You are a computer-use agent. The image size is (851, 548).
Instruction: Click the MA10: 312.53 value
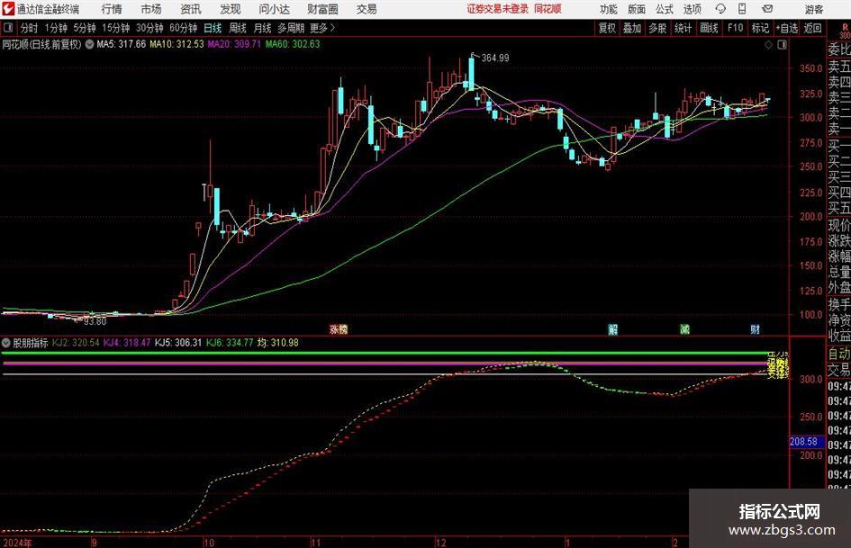tap(177, 44)
